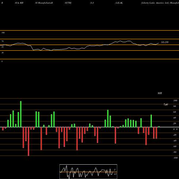The image size is (179, 179).
Task: Click the -40 label on the MR axis
Action: [175, 141]
